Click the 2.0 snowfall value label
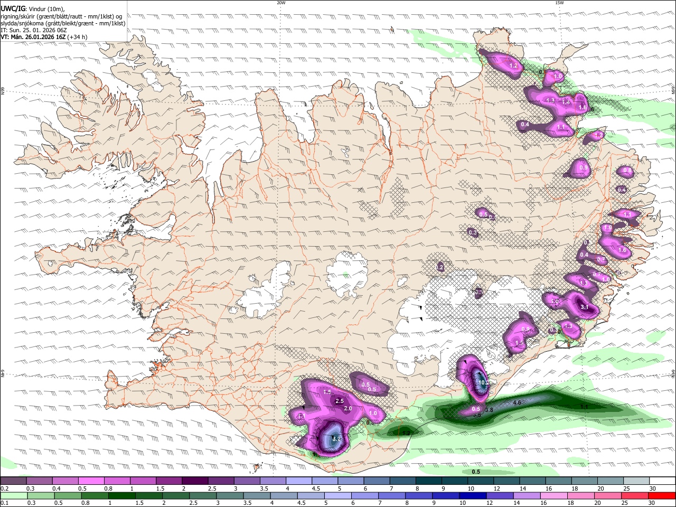The width and height of the screenshot is (676, 507). (348, 409)
